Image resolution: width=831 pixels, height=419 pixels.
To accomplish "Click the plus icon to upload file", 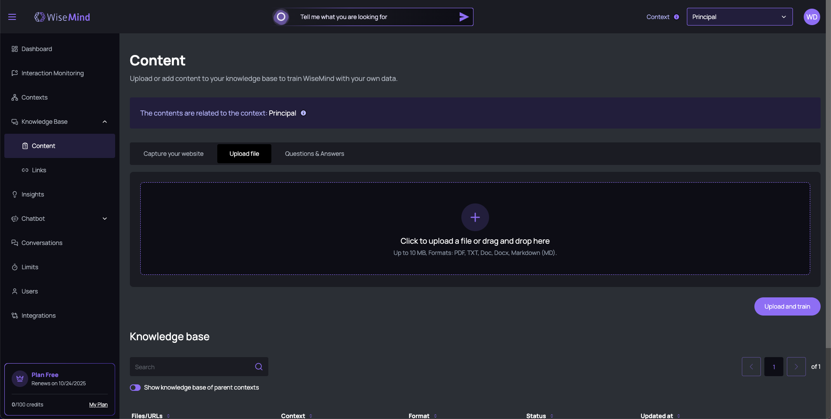I will (x=475, y=217).
